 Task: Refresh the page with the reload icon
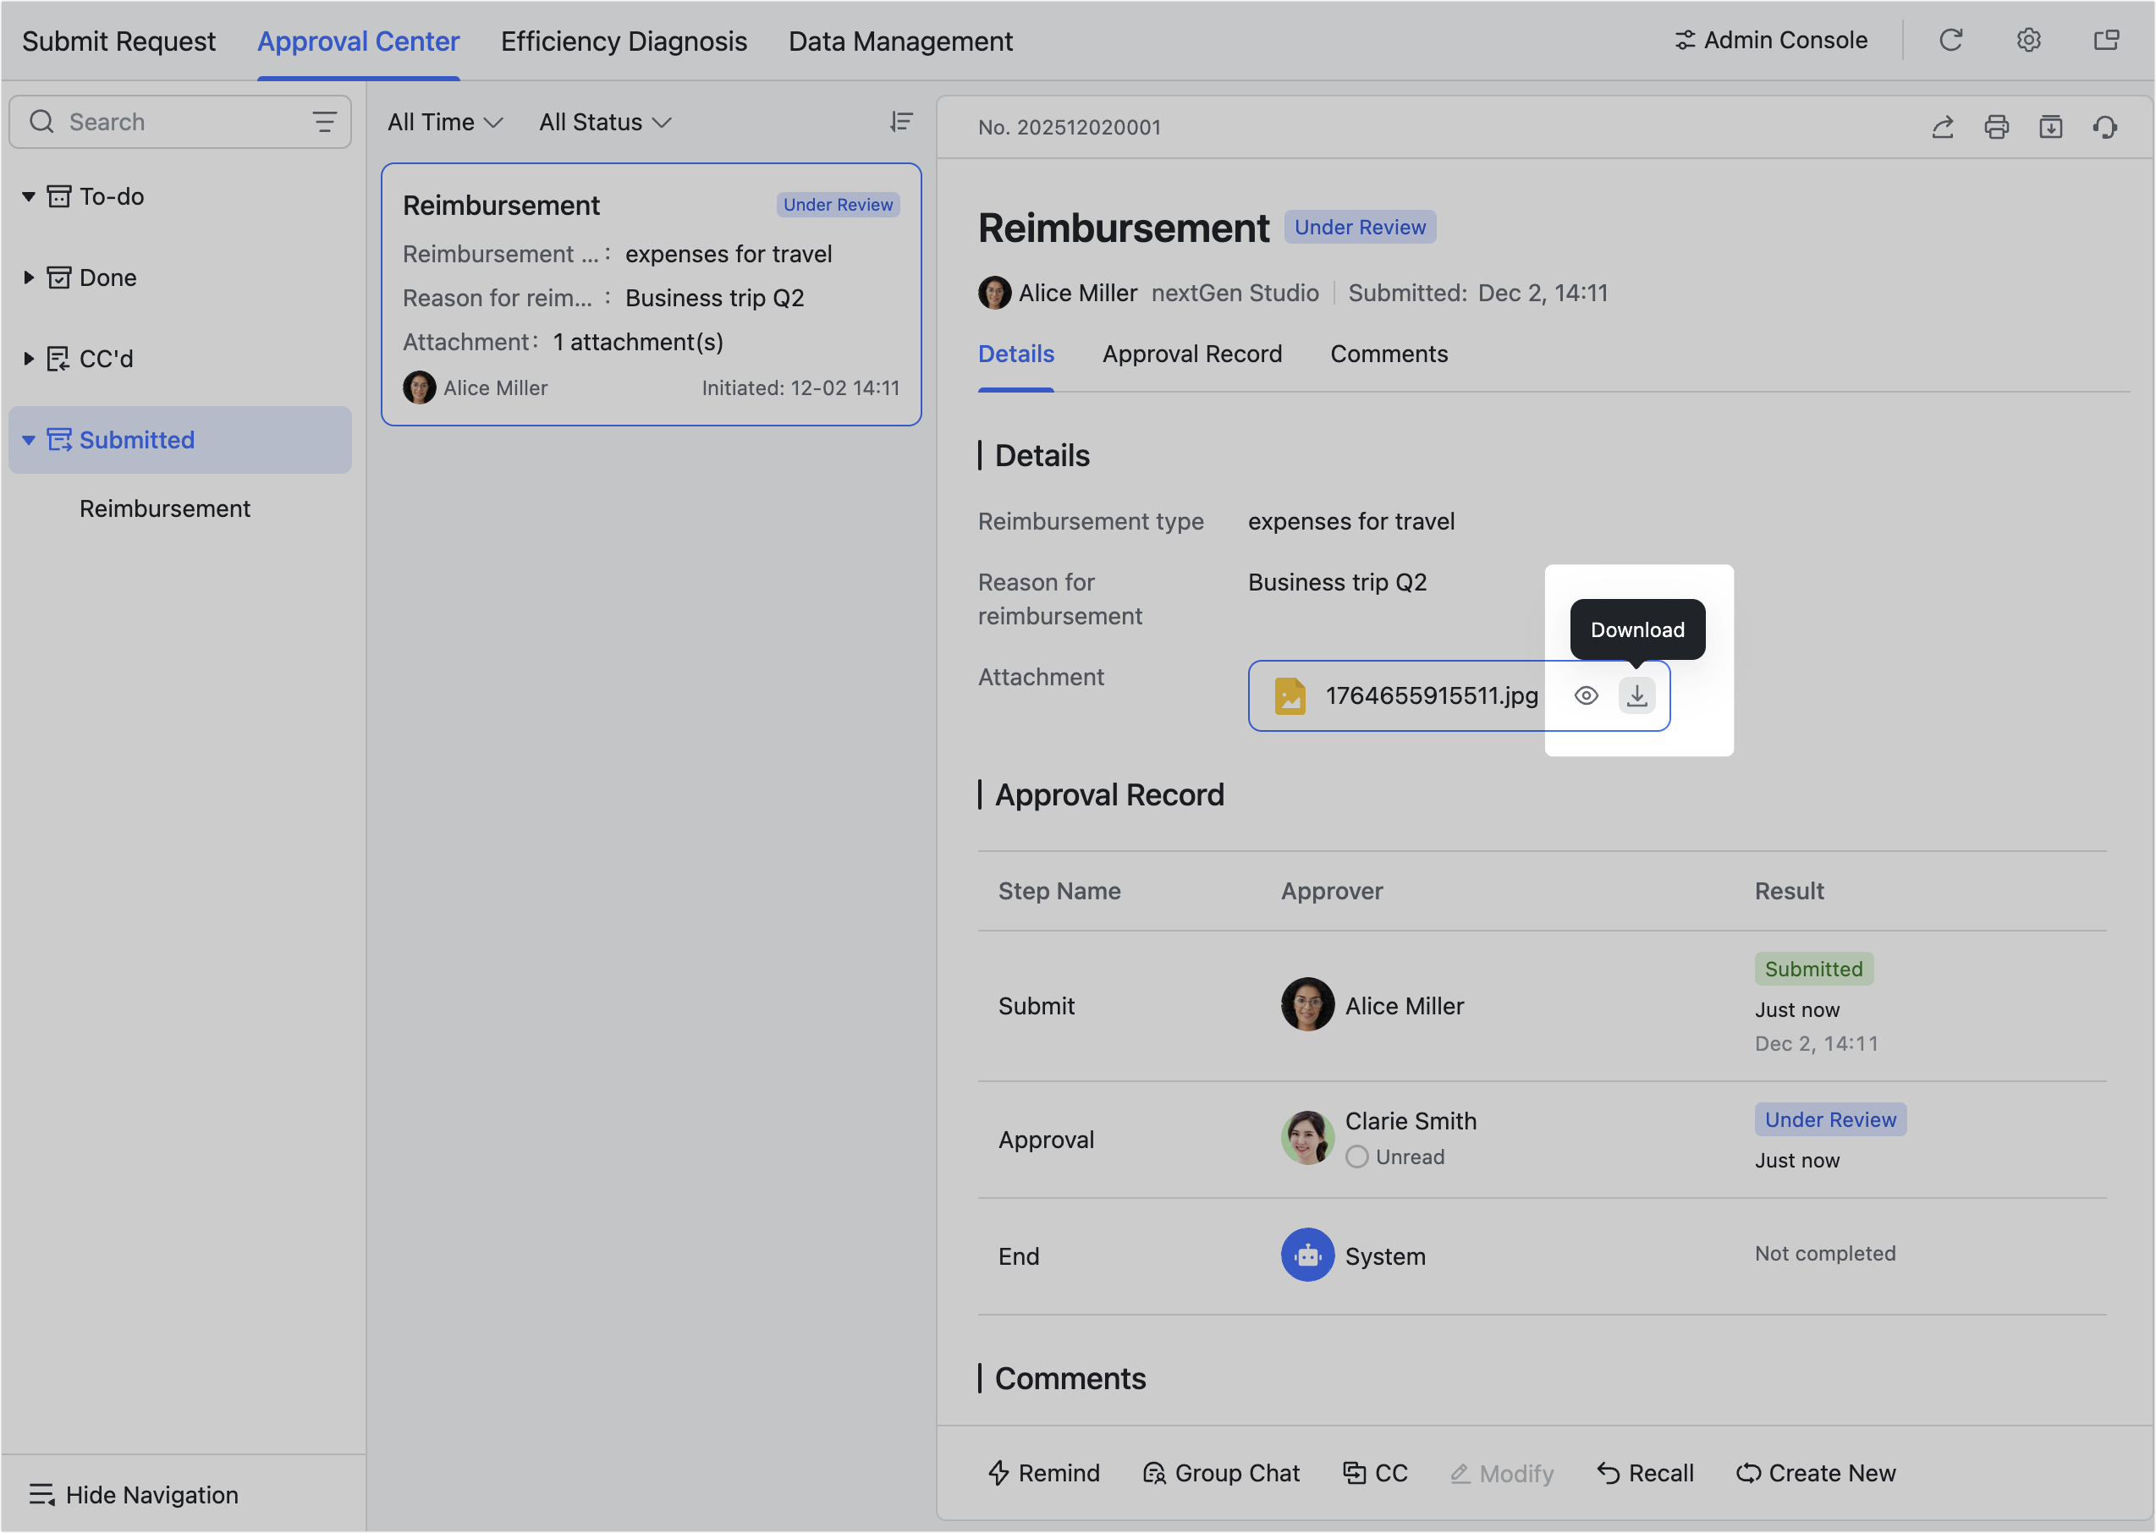point(1950,41)
